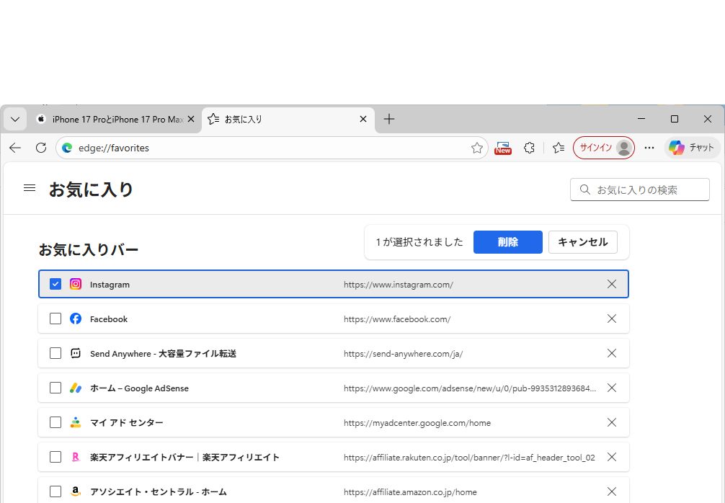Open the Settings and more ellipsis menu
Viewport: 725px width, 503px height.
coord(649,148)
